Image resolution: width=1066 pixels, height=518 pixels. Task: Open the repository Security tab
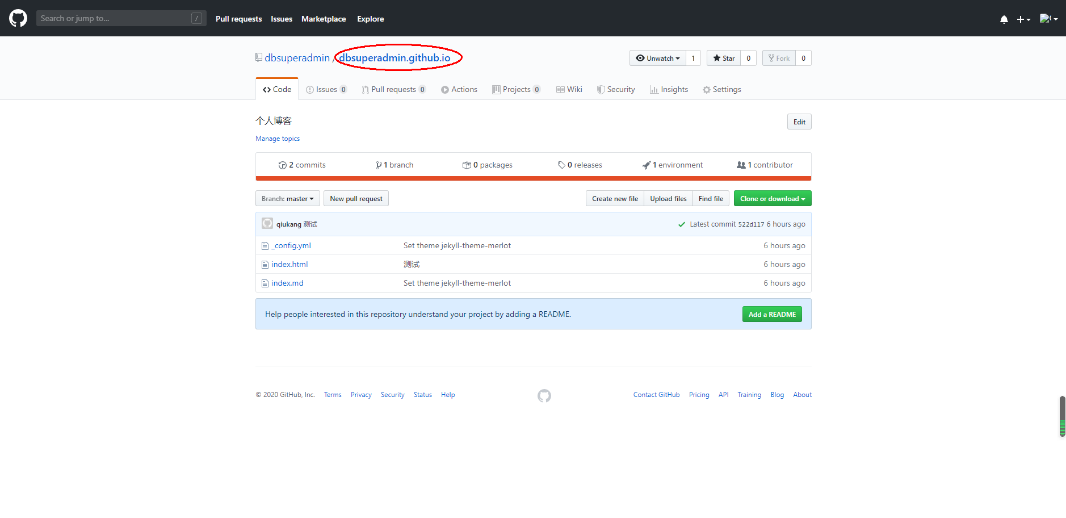click(x=616, y=89)
